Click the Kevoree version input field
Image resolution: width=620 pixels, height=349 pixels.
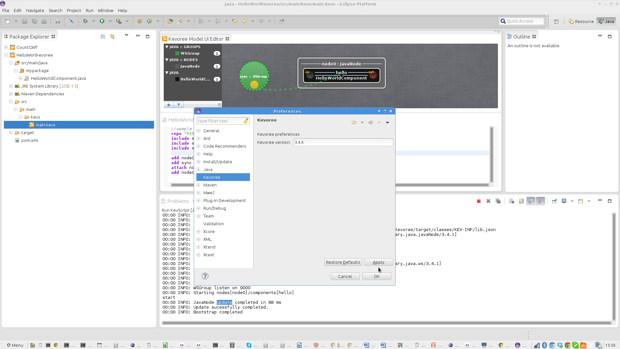tap(343, 142)
